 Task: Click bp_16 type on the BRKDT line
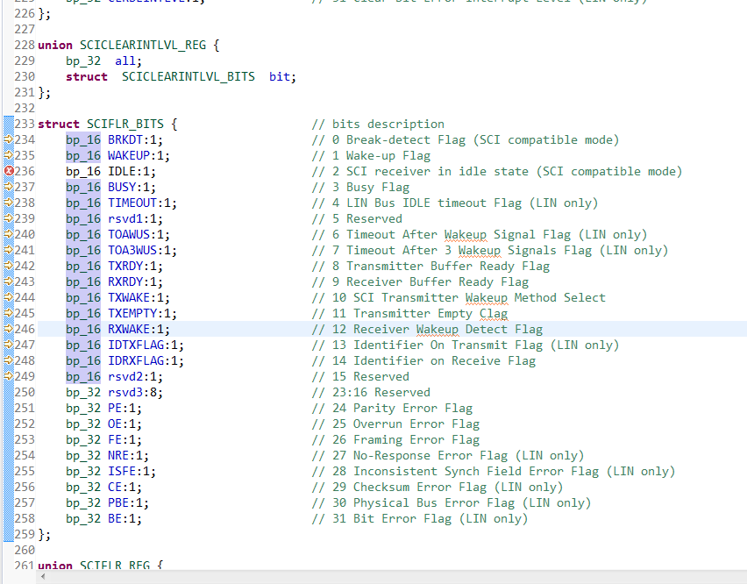pos(83,139)
